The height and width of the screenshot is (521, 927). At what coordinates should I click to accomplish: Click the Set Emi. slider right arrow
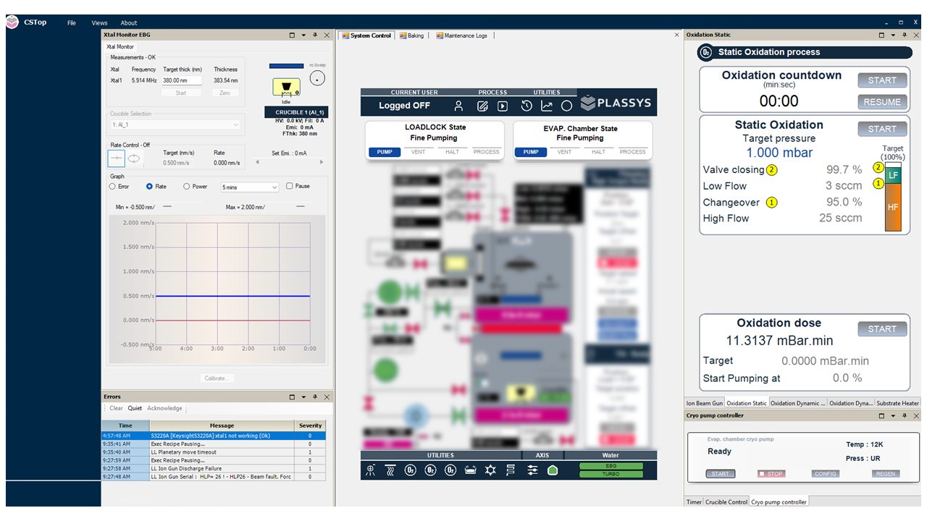coord(322,162)
